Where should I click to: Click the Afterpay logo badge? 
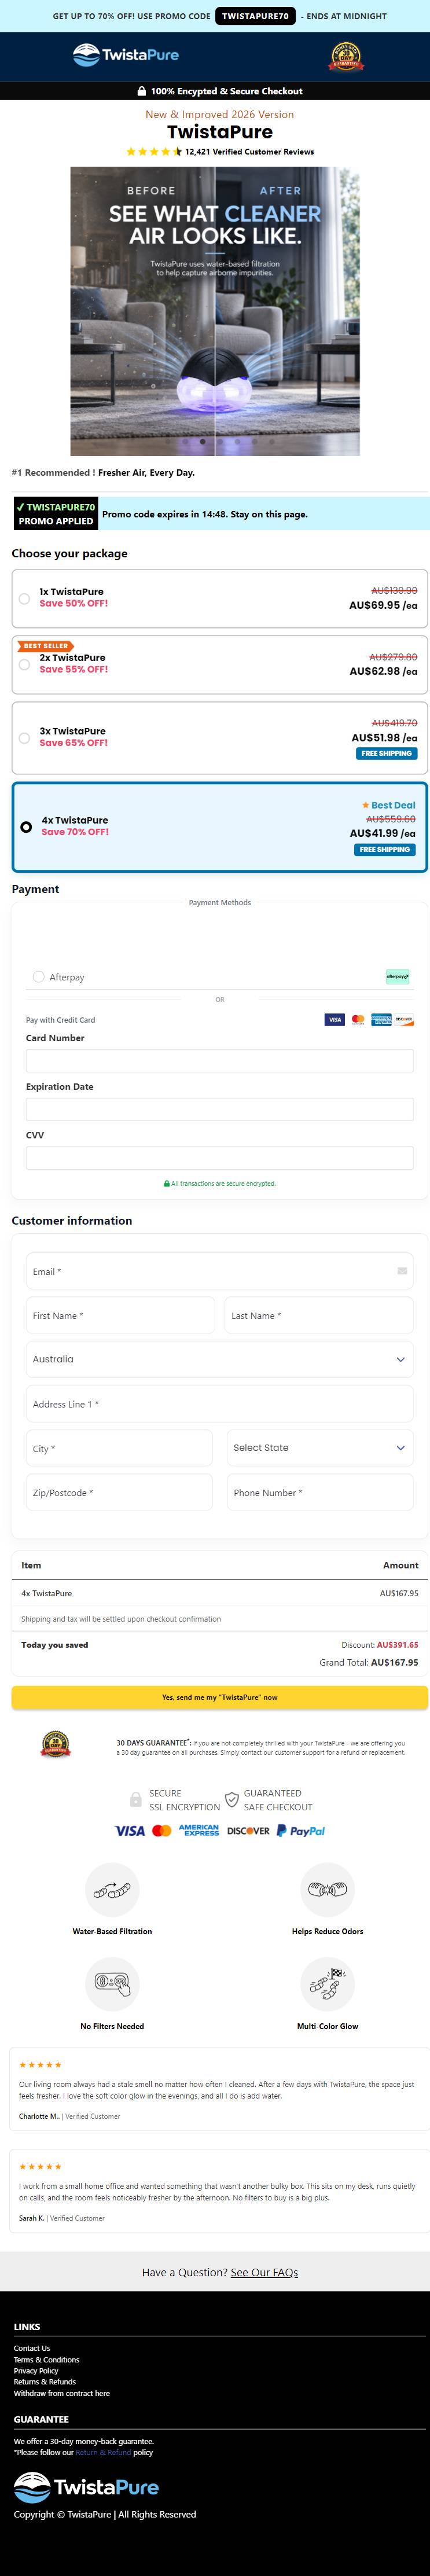[x=397, y=976]
